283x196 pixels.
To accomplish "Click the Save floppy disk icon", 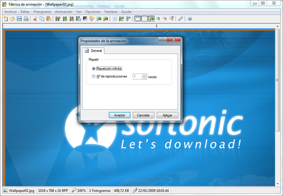I will click(19, 19).
